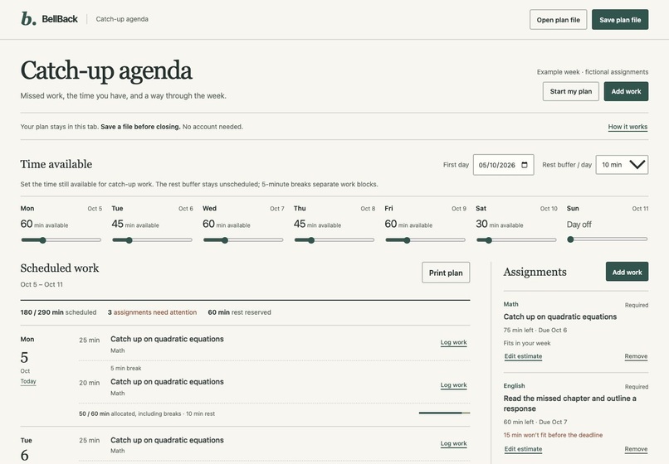Image resolution: width=669 pixels, height=464 pixels.
Task: Adjust Sunday Day off slider
Action: (x=607, y=239)
